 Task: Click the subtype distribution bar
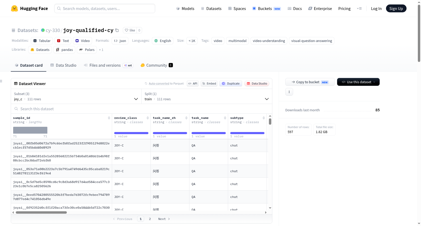[247, 133]
